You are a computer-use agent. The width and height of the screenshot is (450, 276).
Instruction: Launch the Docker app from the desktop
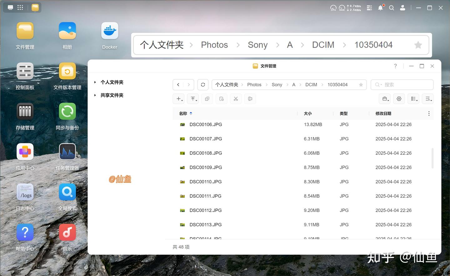[x=109, y=30]
